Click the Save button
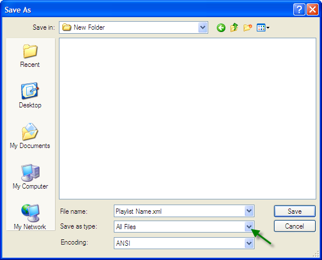Screen dimensions: 322x260 click(x=295, y=211)
